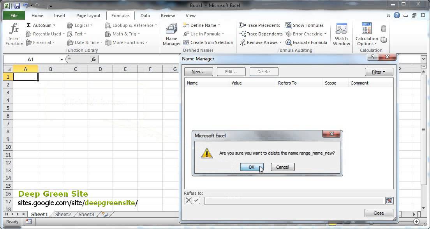Switch to the Page Layout tab
This screenshot has height=229, width=430.
click(88, 16)
